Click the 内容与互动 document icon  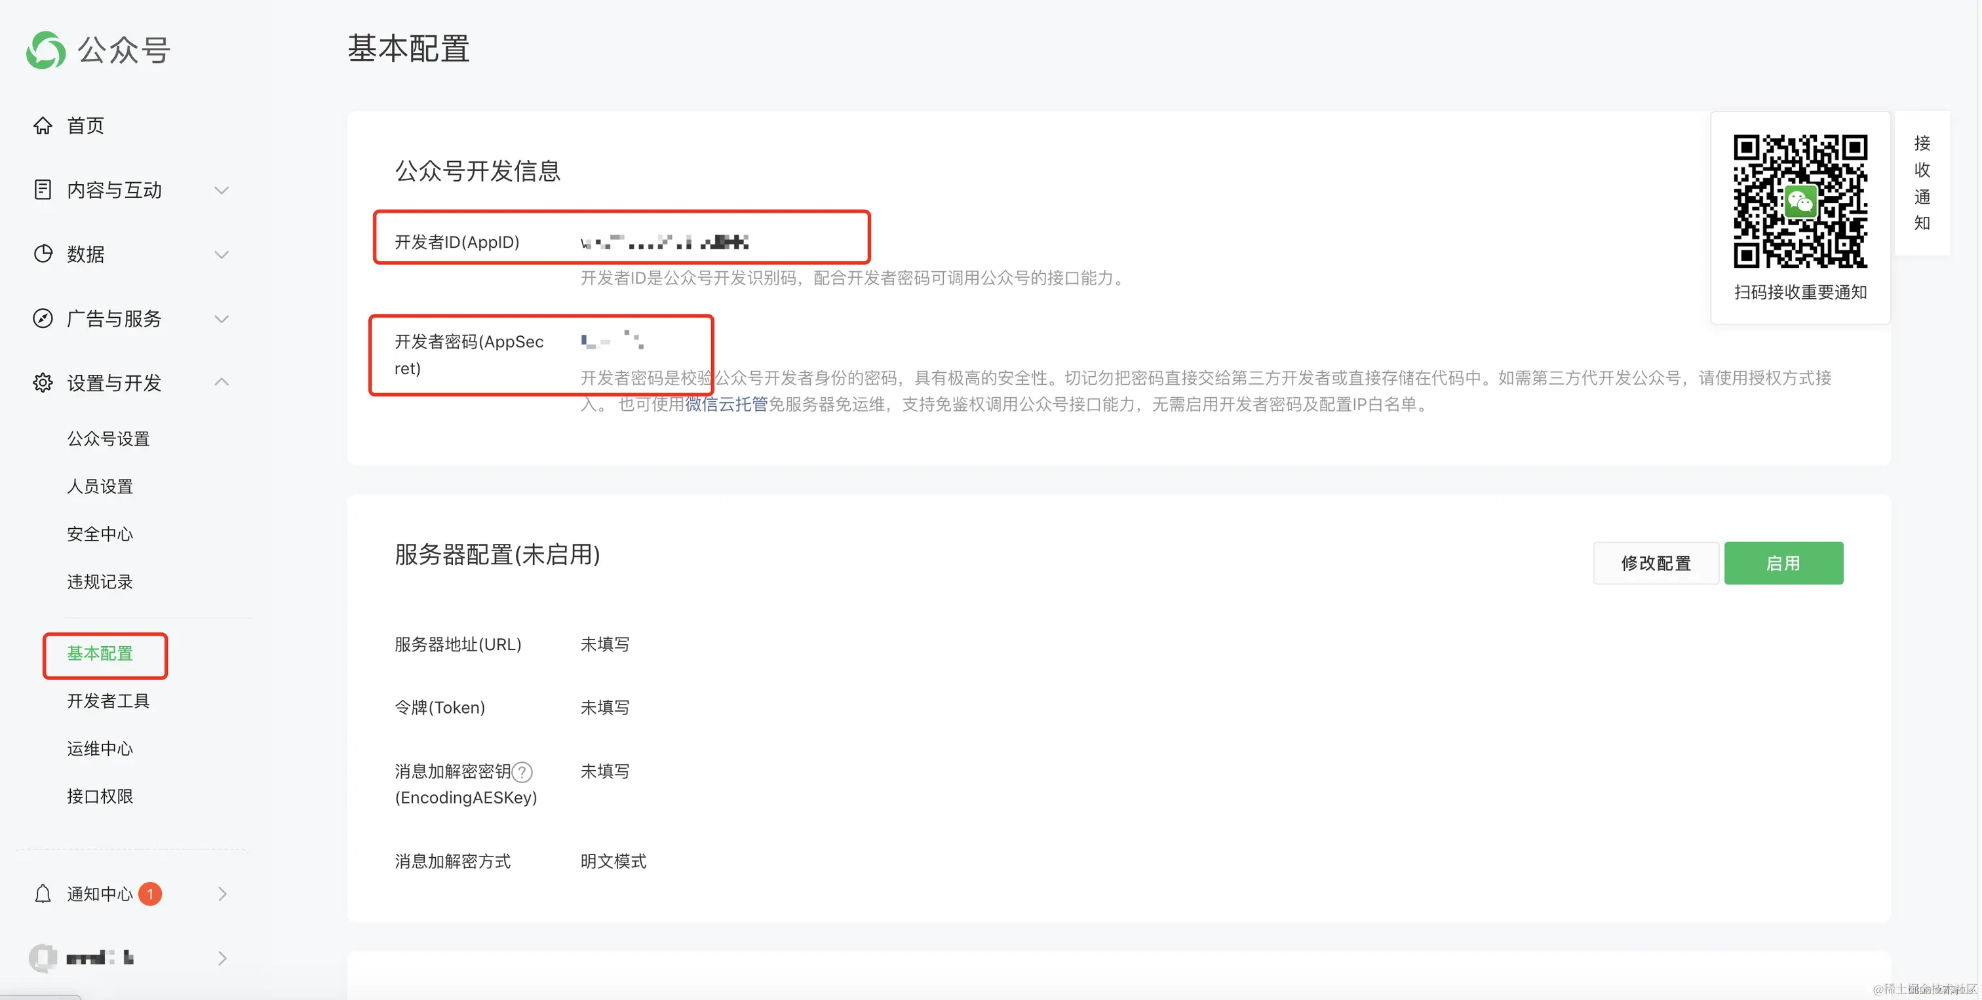[x=44, y=190]
